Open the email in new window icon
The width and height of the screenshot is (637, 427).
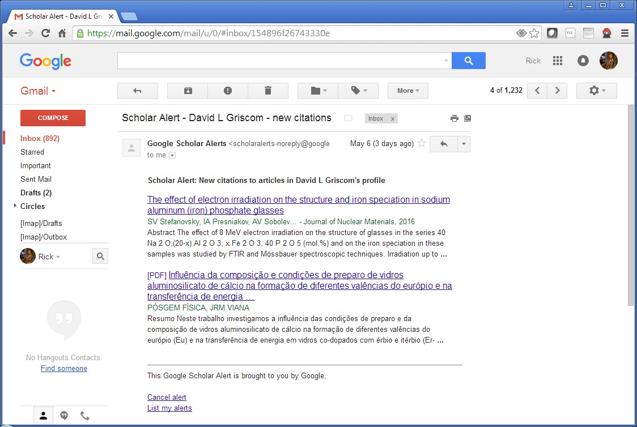[x=468, y=118]
